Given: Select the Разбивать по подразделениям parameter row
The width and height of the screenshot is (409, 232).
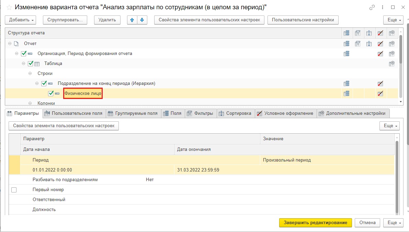Looking at the screenshot, I should click(x=202, y=180).
